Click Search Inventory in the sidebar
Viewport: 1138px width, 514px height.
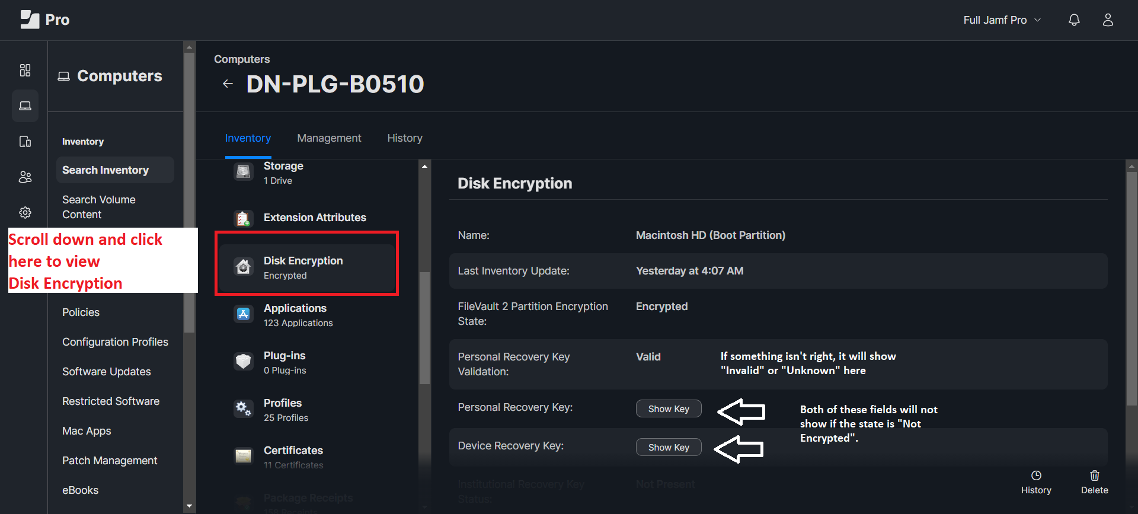point(106,170)
